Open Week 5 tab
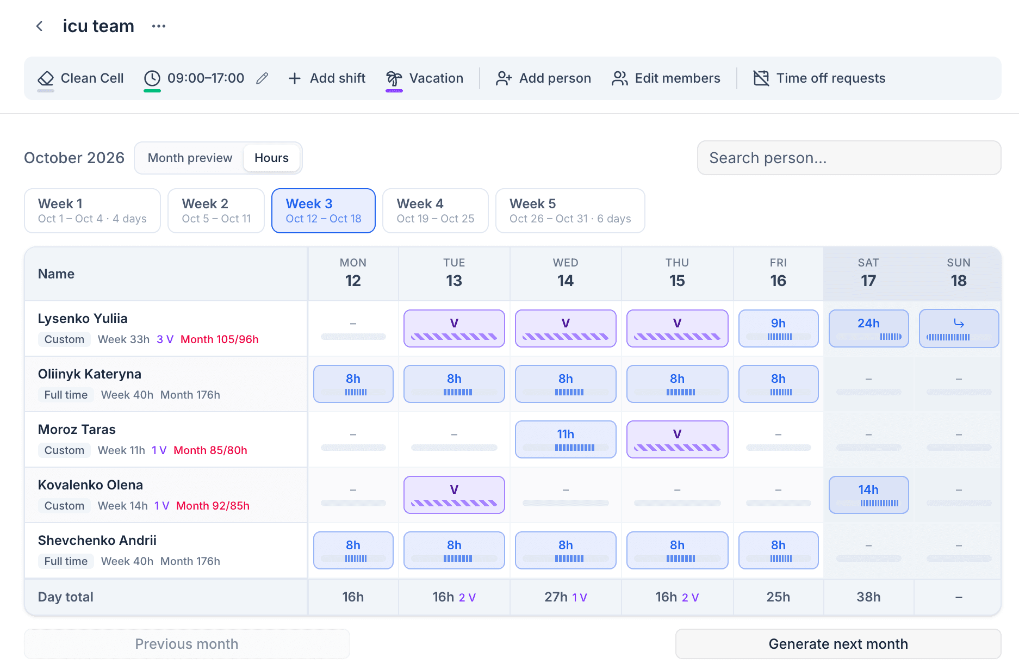The image size is (1019, 670). (570, 211)
